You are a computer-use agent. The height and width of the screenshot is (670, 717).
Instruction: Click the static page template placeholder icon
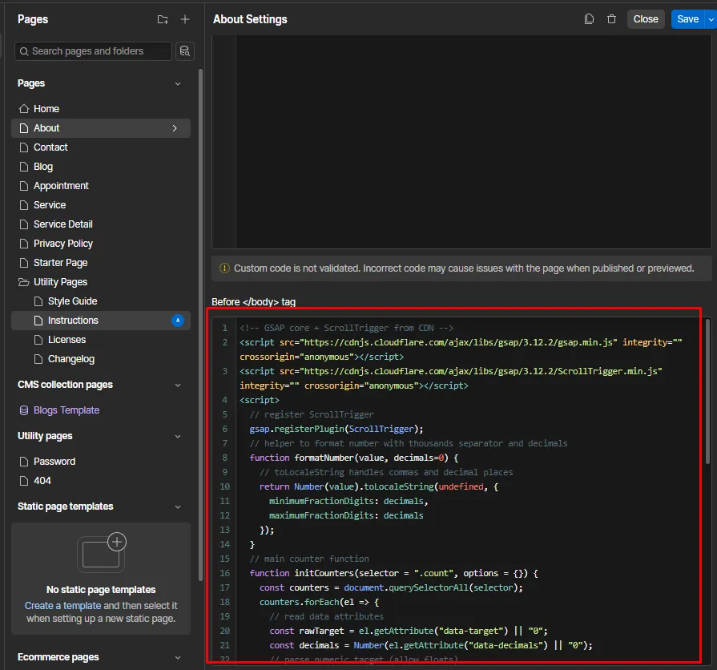pos(101,552)
